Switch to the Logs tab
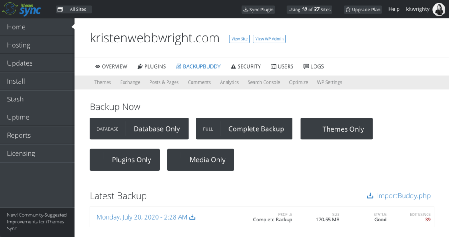The image size is (449, 237). pos(314,66)
